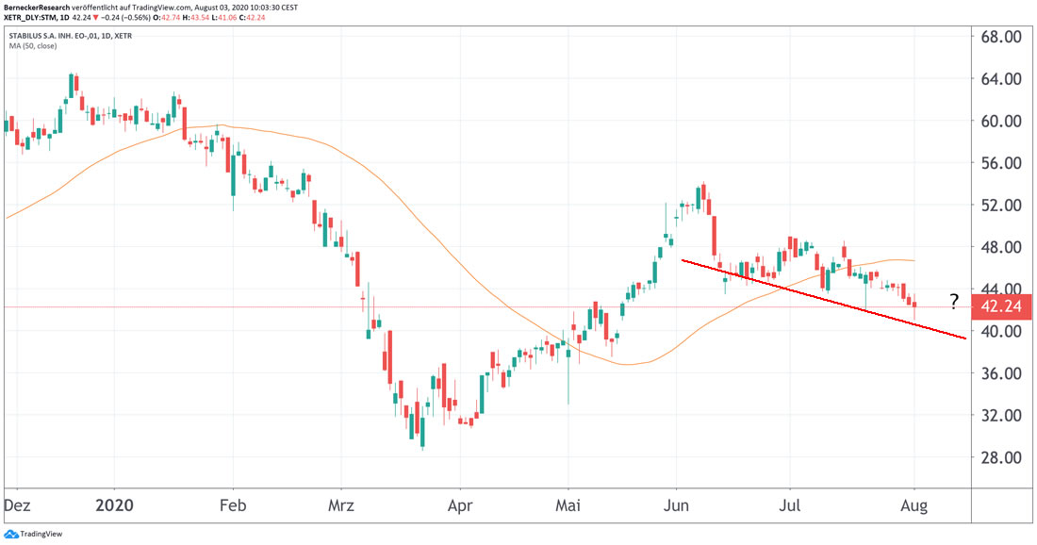Click the Jun label on time axis
The image size is (1037, 545).
676,505
